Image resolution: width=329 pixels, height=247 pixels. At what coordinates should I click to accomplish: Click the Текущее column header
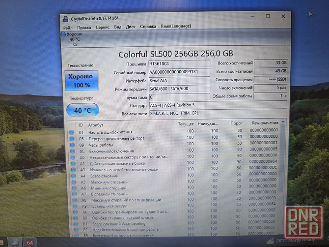(x=186, y=124)
